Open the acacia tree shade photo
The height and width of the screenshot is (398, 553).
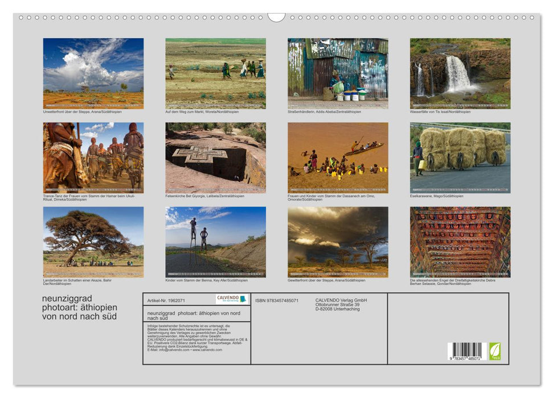point(93,242)
